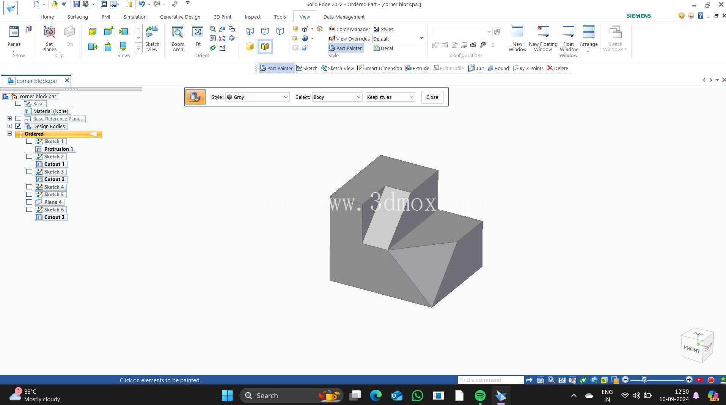Image resolution: width=726 pixels, height=405 pixels.
Task: Open a New Floating Window
Action: pos(543,39)
